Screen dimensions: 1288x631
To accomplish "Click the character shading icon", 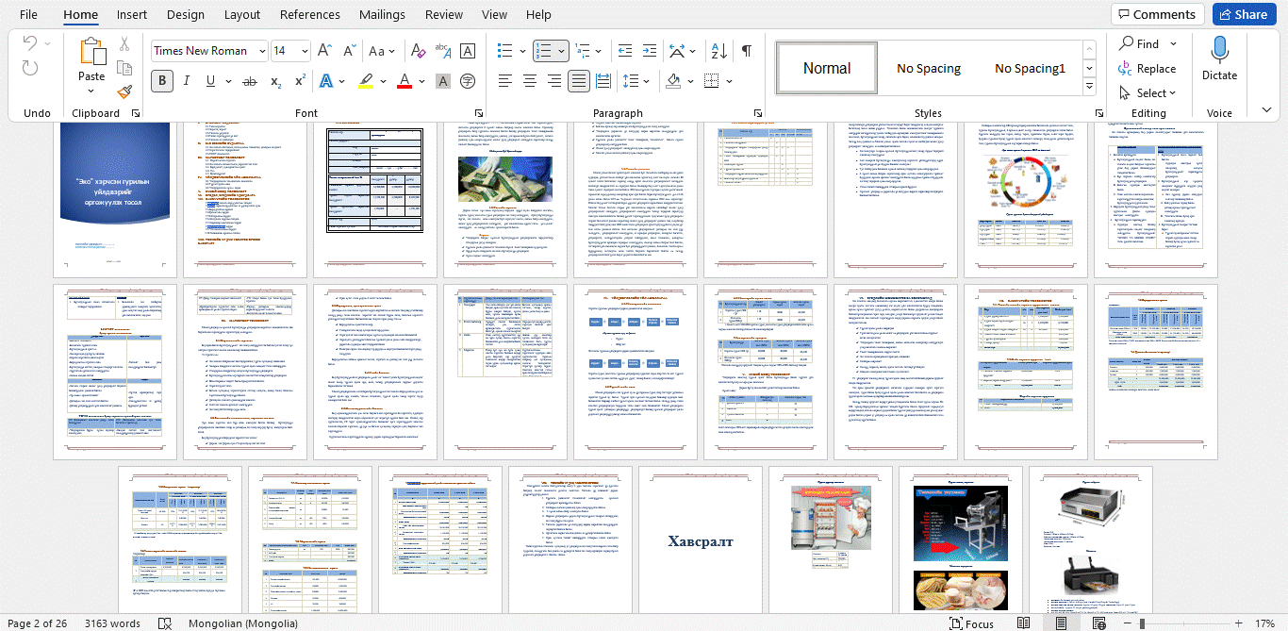I will tap(443, 81).
